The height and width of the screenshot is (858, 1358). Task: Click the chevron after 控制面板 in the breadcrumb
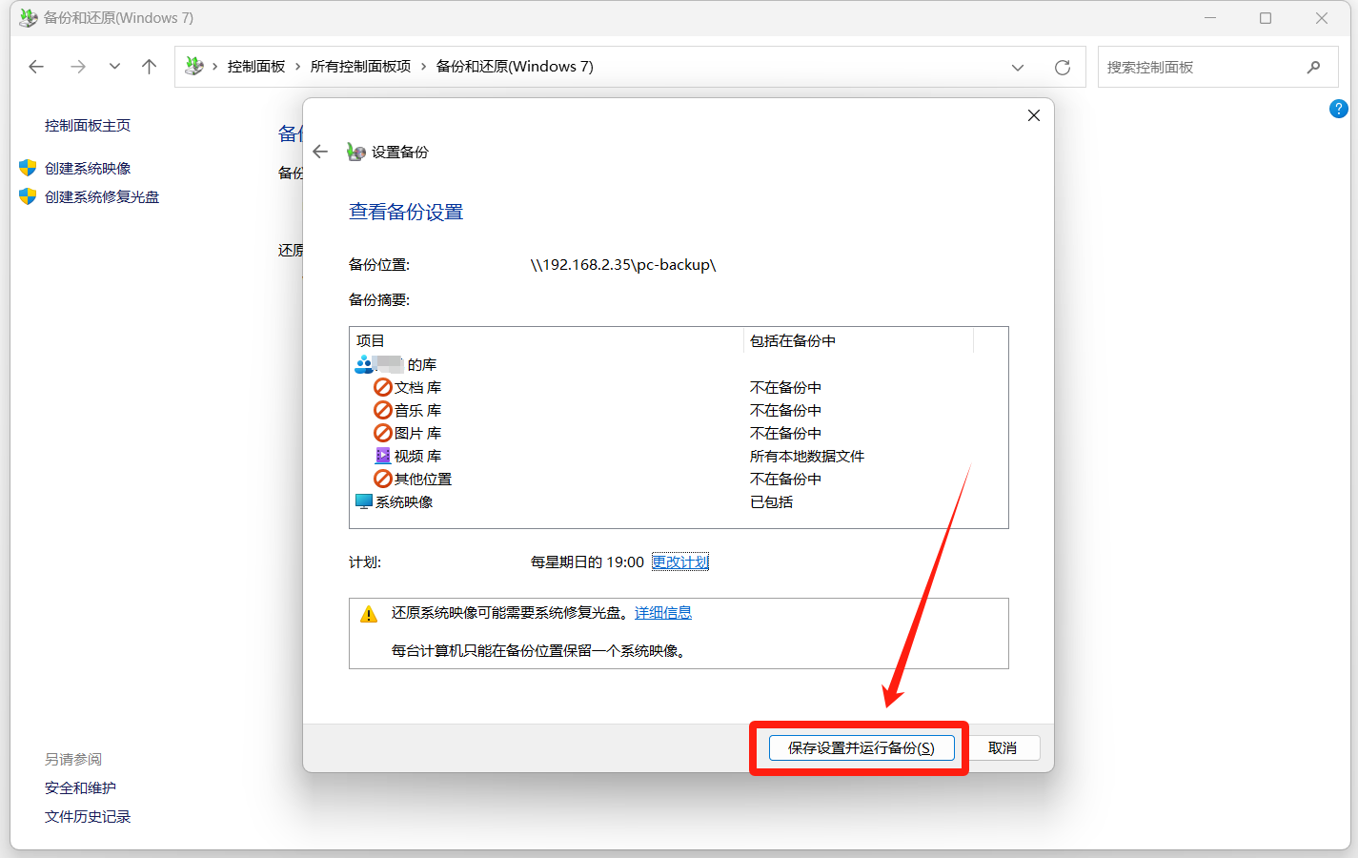298,67
